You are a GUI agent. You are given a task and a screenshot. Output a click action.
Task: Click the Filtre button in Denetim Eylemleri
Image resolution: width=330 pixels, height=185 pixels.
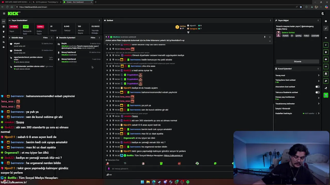(x=93, y=38)
